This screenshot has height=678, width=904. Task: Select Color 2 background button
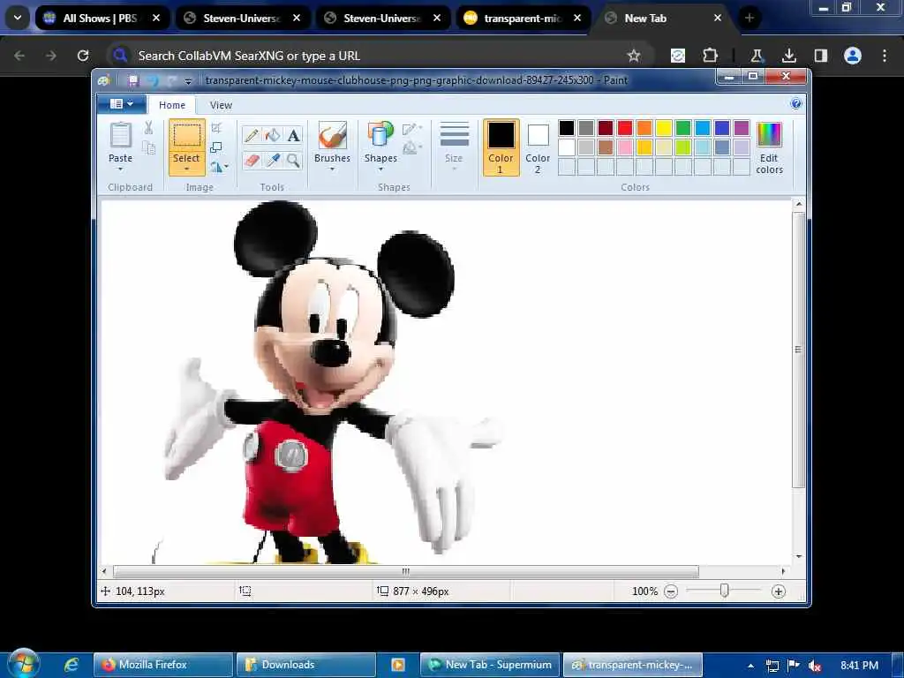click(538, 147)
